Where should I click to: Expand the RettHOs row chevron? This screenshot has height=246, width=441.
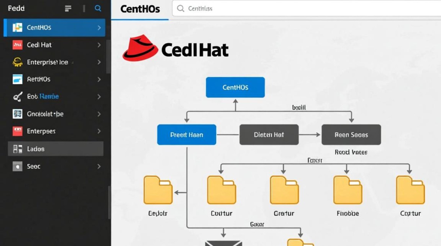coord(99,79)
